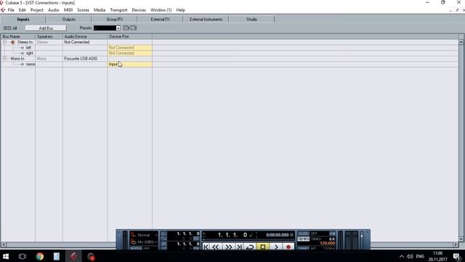Click the horizontal scrollbar right arrow
465x262 pixels.
[456, 245]
